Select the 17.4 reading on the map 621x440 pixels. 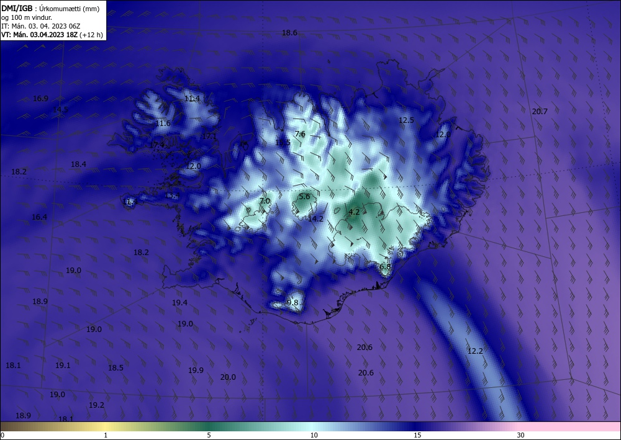[157, 145]
